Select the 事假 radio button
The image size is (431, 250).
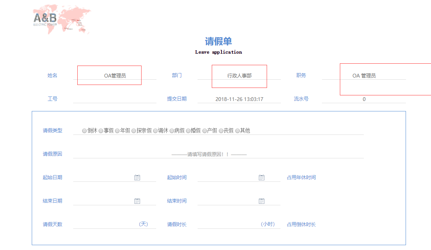point(101,131)
